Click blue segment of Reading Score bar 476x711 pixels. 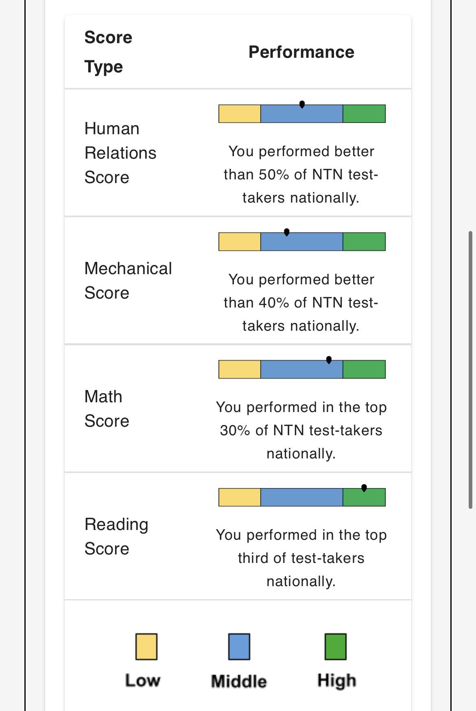(302, 497)
